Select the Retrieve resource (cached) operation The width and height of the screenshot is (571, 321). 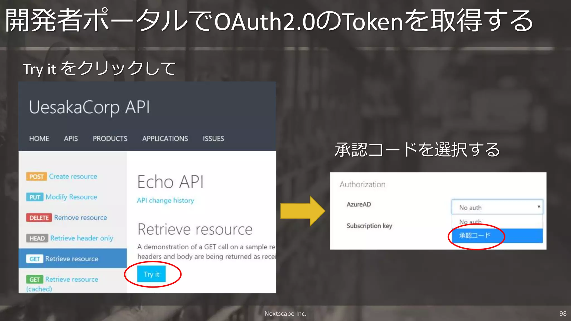click(x=62, y=284)
